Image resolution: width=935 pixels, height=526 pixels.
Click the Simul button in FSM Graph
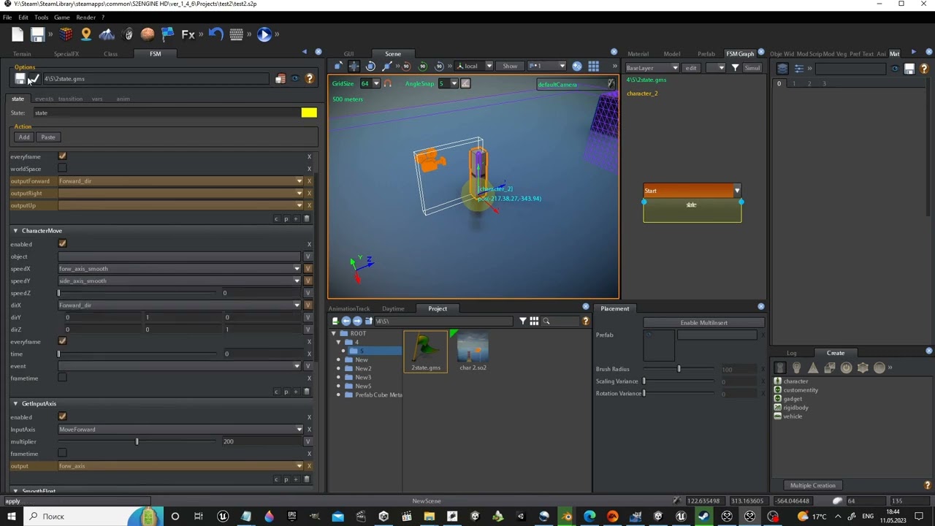(x=752, y=67)
